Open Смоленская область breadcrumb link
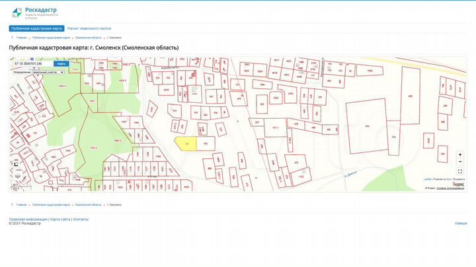 coord(88,38)
